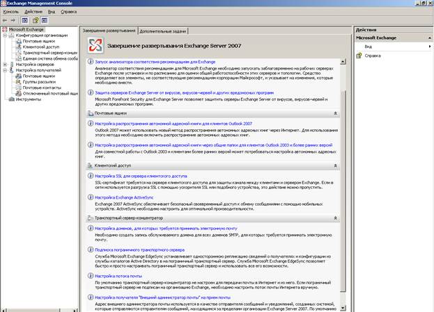Click the Back arrow in the toolbar
This screenshot has height=312, width=434.
coord(5,20)
